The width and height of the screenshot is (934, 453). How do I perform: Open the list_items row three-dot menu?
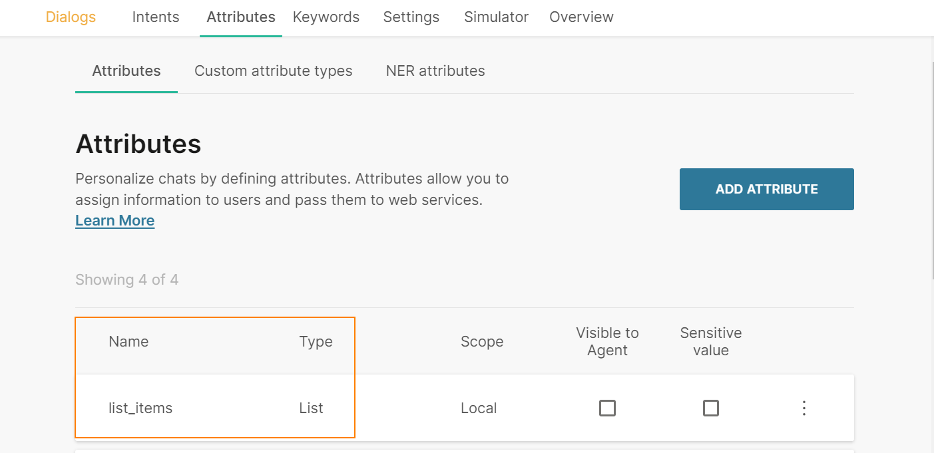[804, 408]
